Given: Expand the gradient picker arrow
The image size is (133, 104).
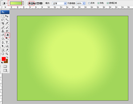Looking at the screenshot, I should (23, 3).
